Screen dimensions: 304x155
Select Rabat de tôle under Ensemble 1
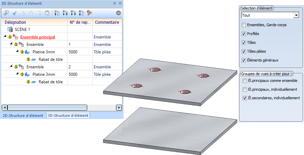coord(51,59)
